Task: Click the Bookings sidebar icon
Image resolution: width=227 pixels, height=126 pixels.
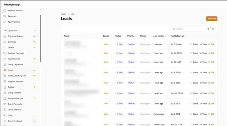Action: (x=5, y=42)
